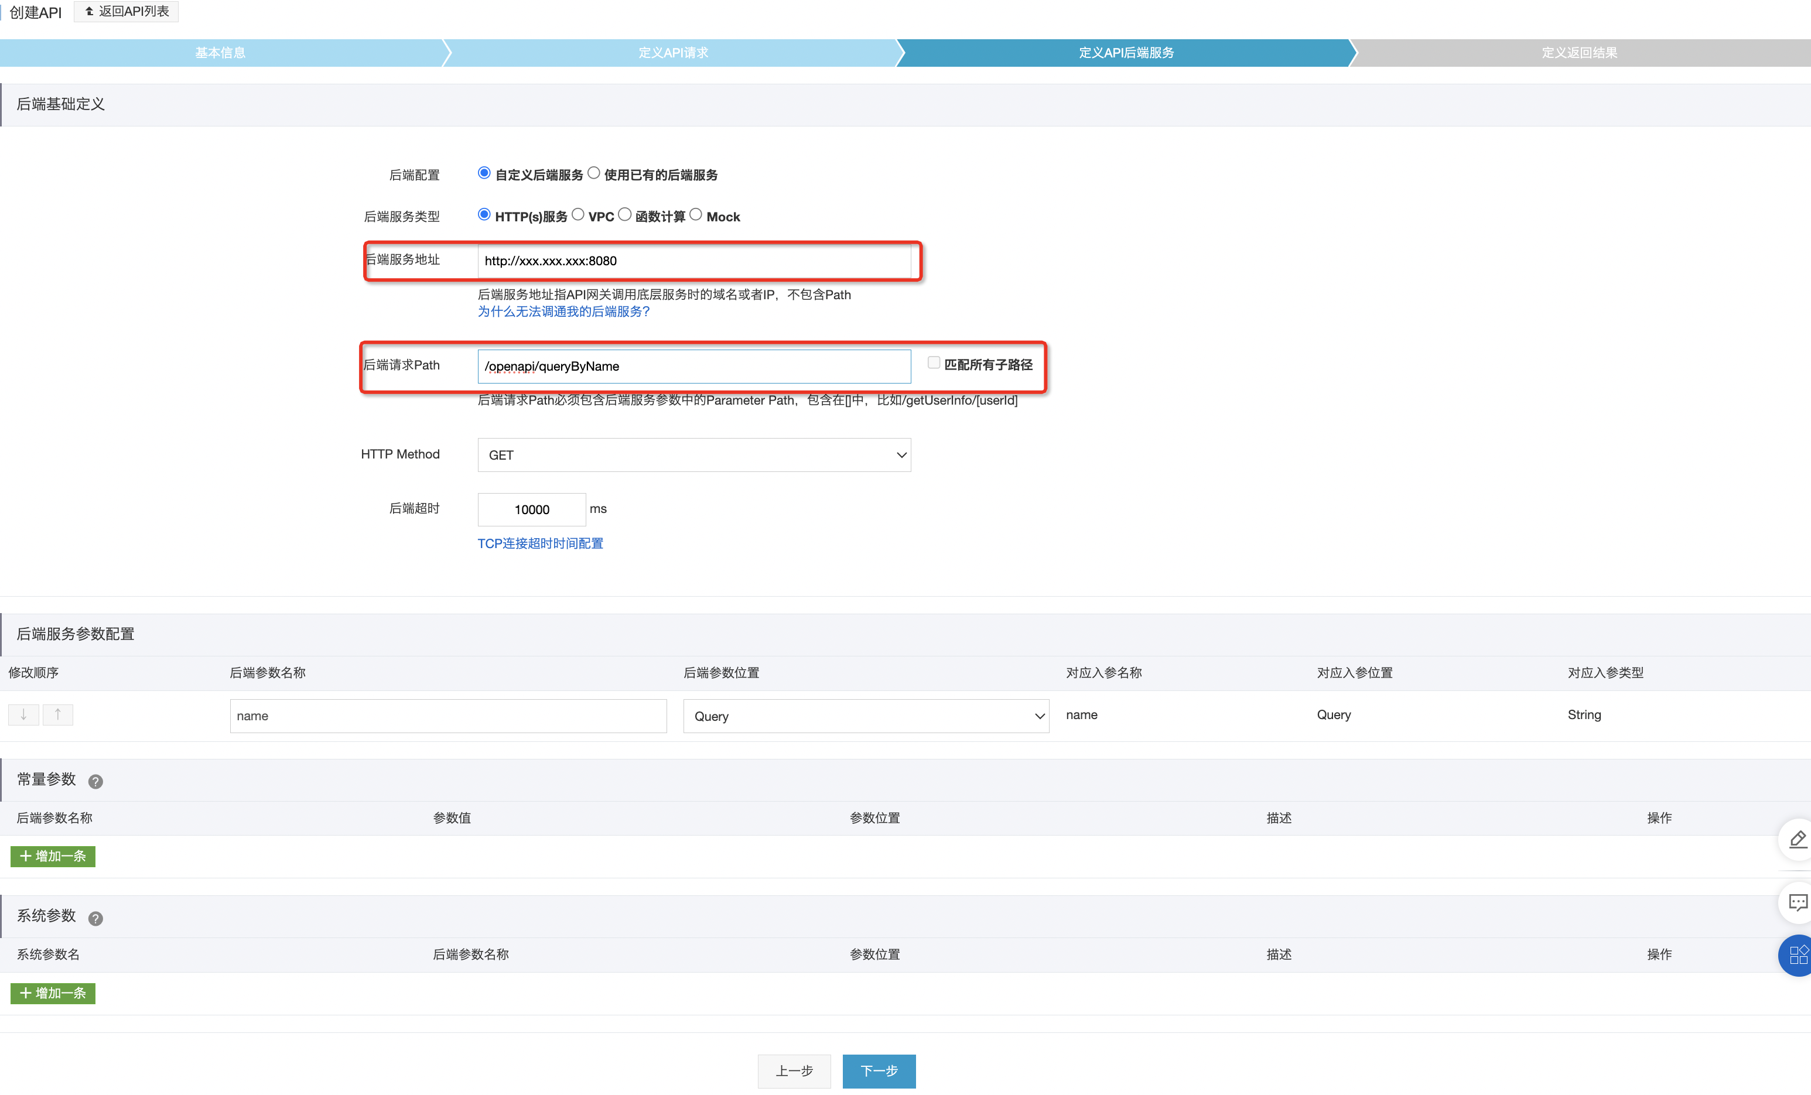The width and height of the screenshot is (1811, 1095).
Task: Open TCP连接超时时间配置 link
Action: [x=540, y=543]
